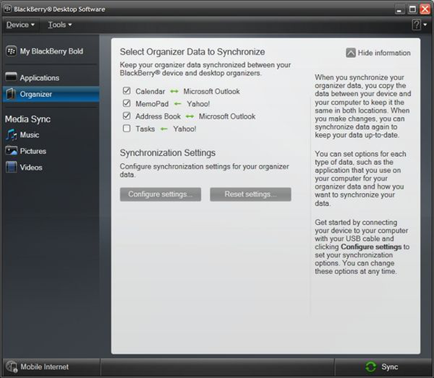This screenshot has height=378, width=434.
Task: Click the MemoPad one-way sync arrow
Action: (x=178, y=103)
